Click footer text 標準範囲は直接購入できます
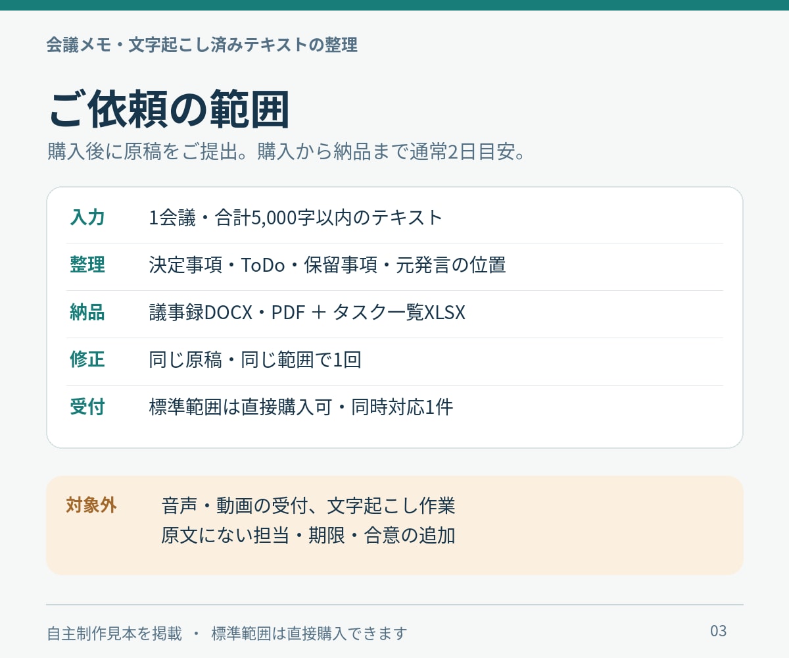This screenshot has height=658, width=789. pyautogui.click(x=309, y=634)
